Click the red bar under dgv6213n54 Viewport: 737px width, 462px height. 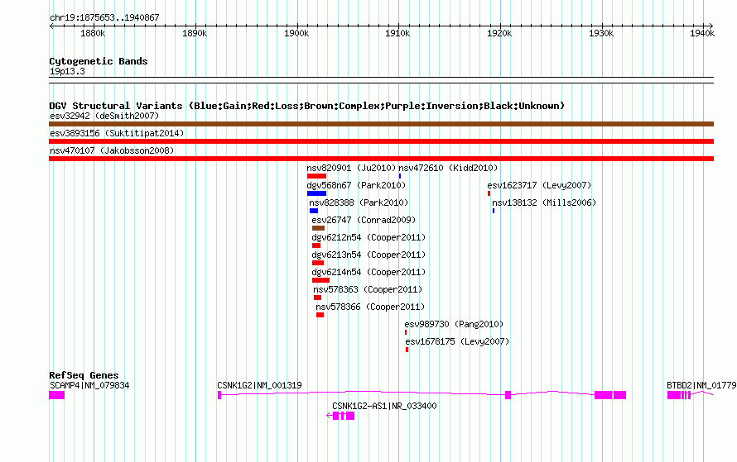318,263
